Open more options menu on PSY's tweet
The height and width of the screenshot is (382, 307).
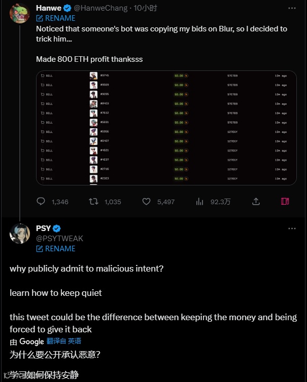[292, 228]
